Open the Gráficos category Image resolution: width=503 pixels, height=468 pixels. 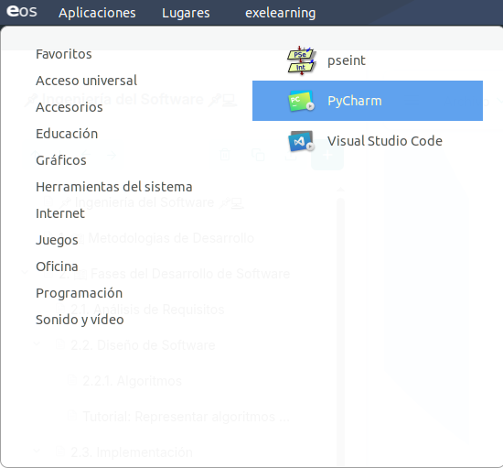[x=61, y=160]
